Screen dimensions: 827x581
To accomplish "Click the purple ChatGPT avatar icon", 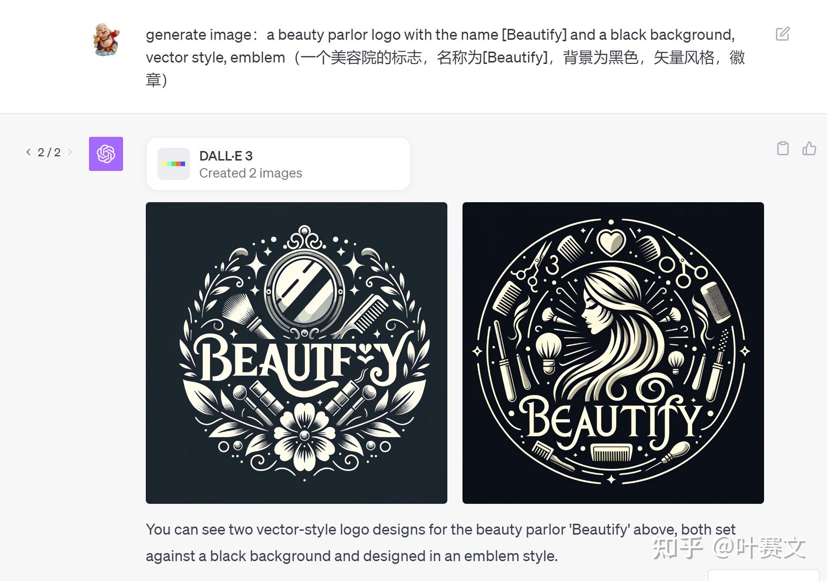I will click(106, 154).
